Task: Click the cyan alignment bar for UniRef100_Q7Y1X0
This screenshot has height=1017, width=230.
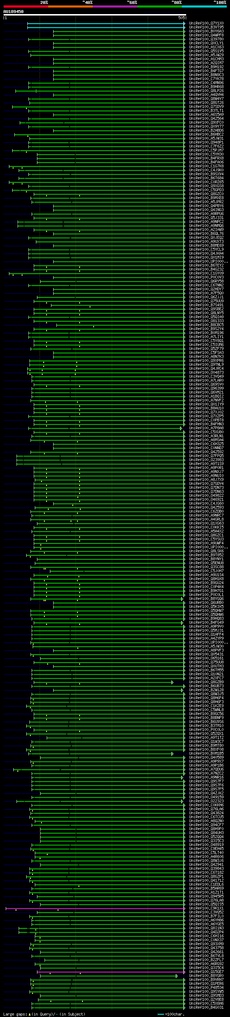Action: (x=106, y=23)
